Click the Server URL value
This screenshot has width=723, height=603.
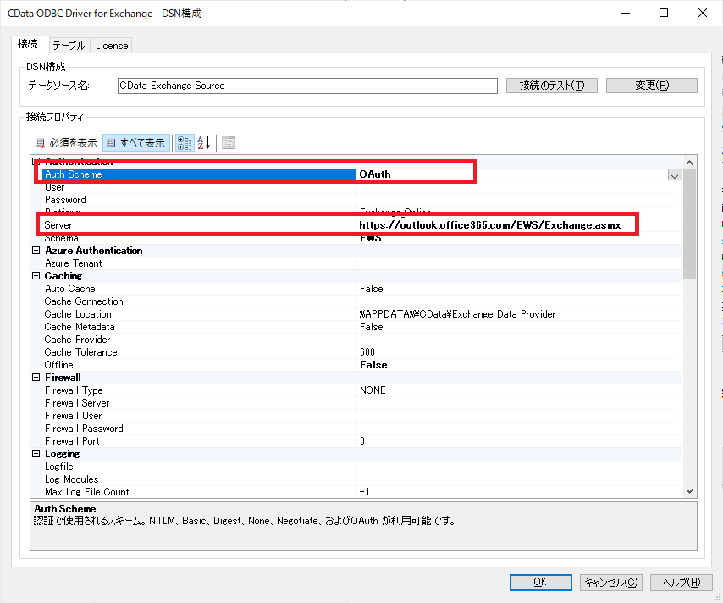click(489, 225)
